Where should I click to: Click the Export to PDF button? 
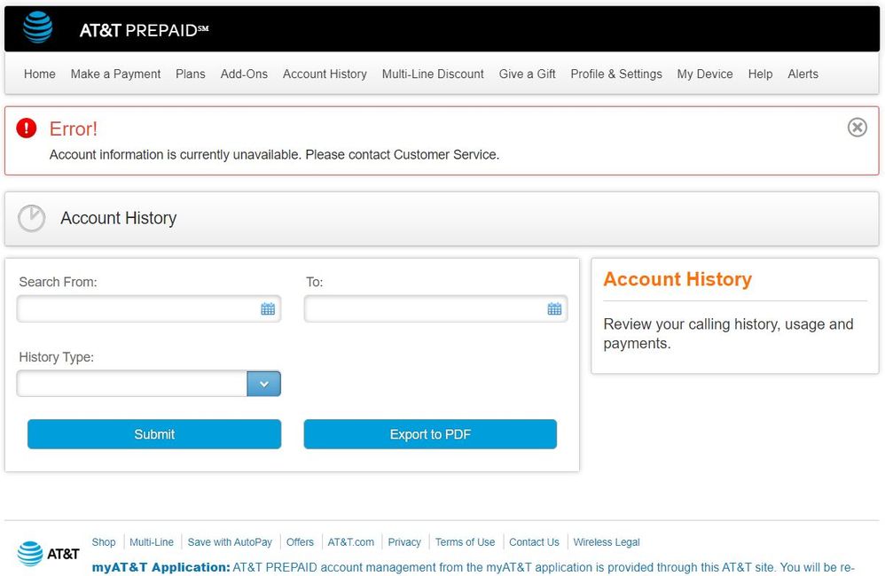(x=430, y=434)
